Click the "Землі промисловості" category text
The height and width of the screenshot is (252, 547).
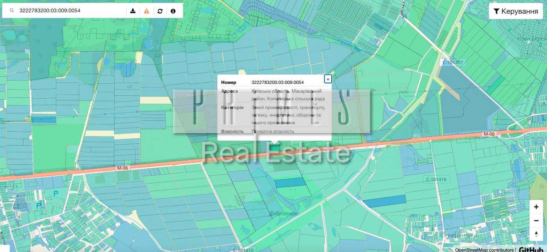(x=275, y=107)
